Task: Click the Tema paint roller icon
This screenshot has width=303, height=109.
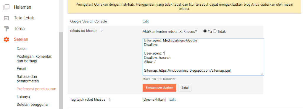Action: tap(7, 29)
